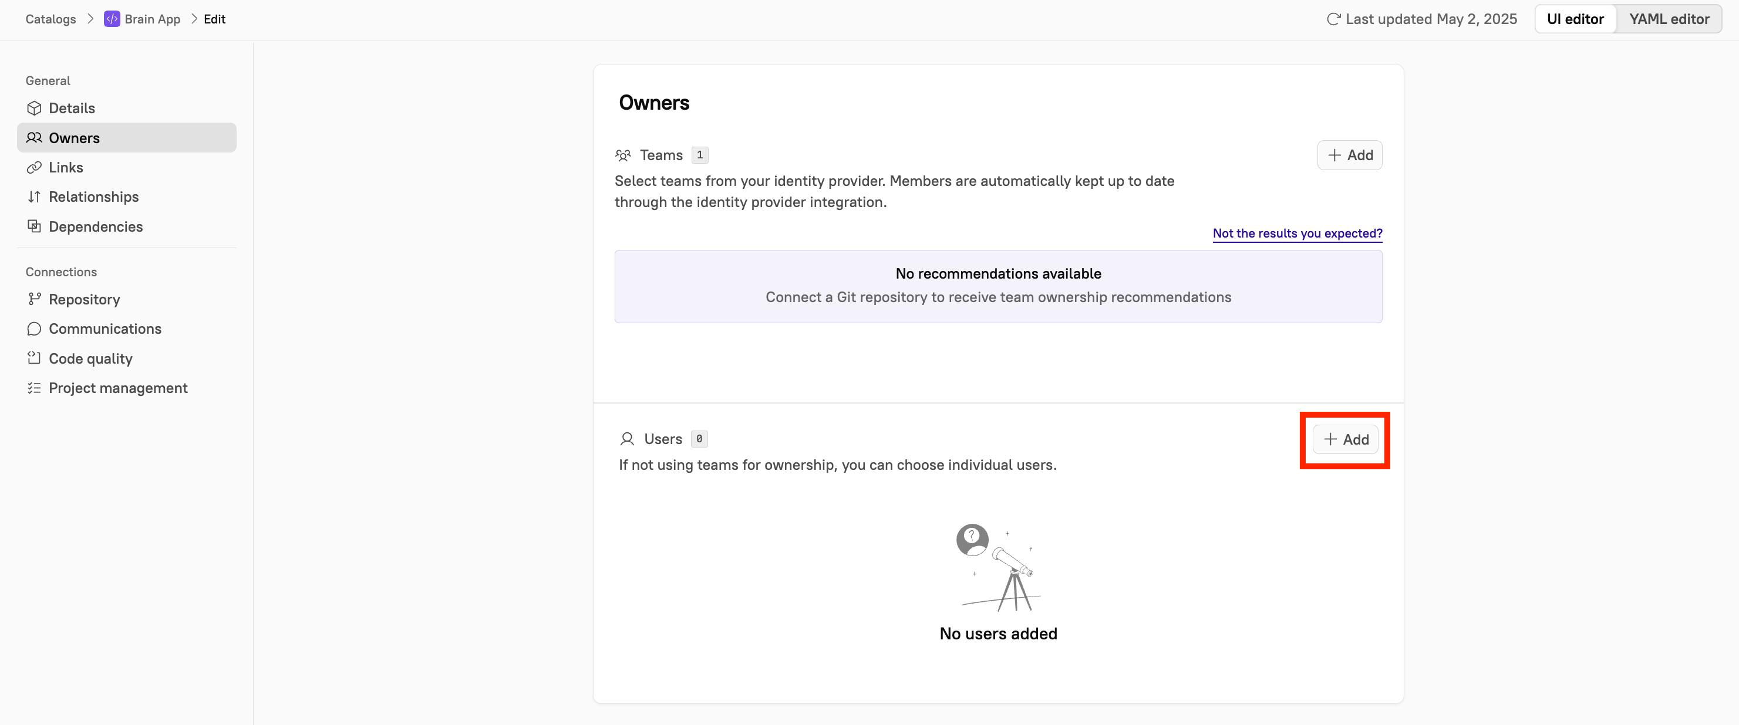
Task: Click the Dependencies icon in sidebar
Action: pyautogui.click(x=33, y=226)
